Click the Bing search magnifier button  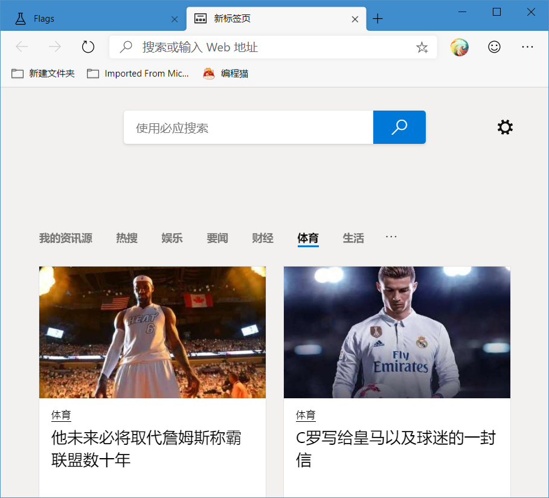(399, 127)
